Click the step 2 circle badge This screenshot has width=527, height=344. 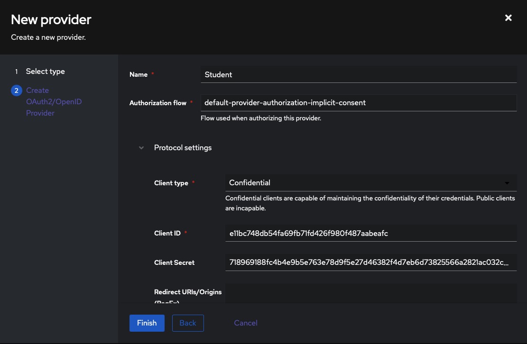(16, 90)
